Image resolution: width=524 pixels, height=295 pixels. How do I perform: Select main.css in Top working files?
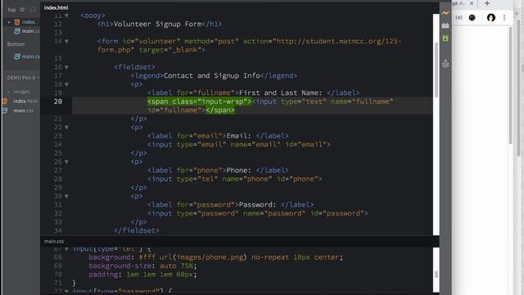click(31, 31)
